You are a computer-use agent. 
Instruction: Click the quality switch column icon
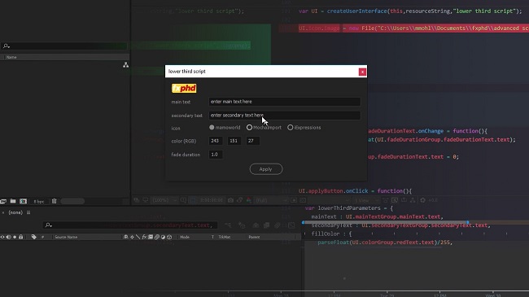[138, 237]
